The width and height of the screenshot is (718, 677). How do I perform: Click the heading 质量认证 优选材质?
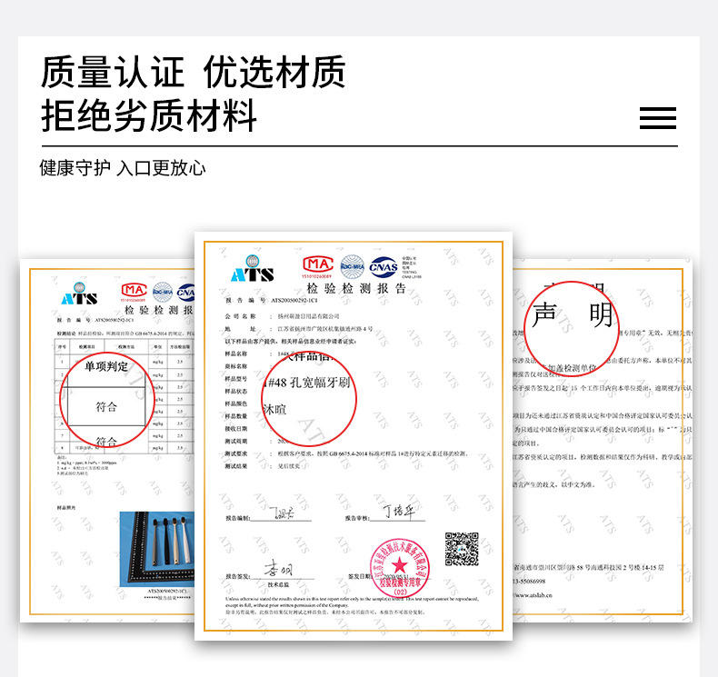coord(194,72)
